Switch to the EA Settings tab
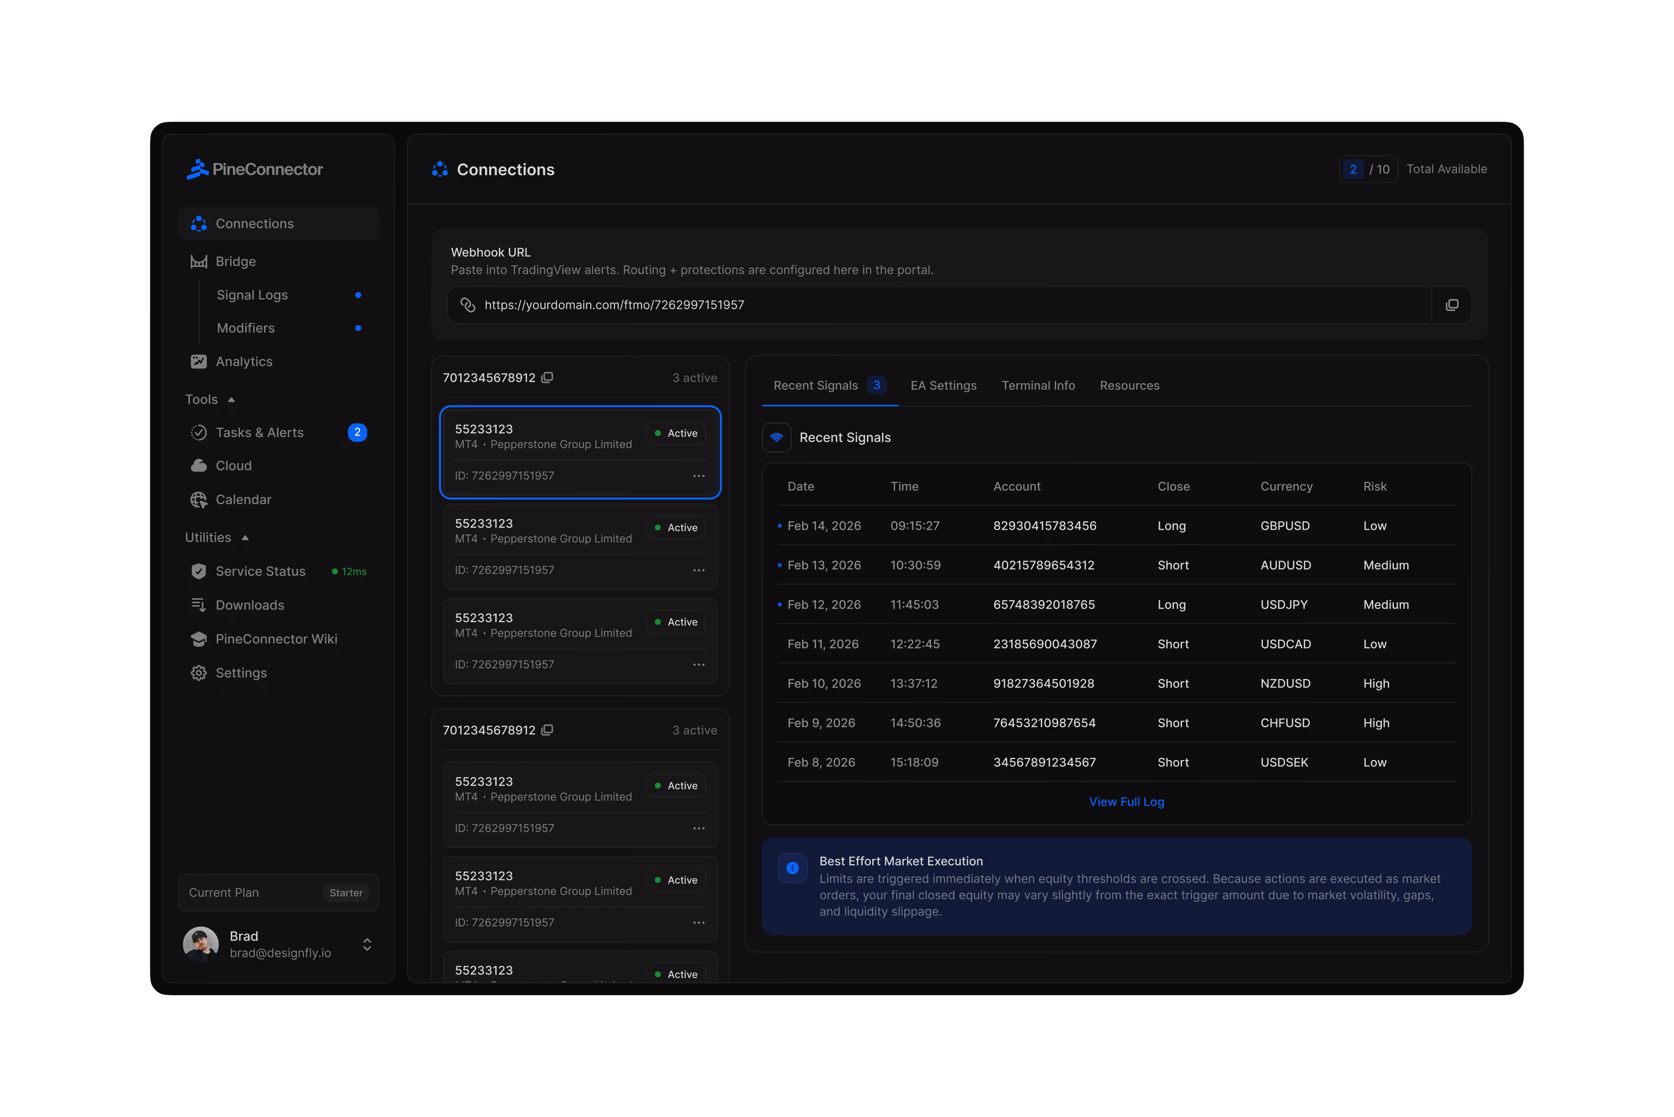1674x1117 pixels. [943, 385]
